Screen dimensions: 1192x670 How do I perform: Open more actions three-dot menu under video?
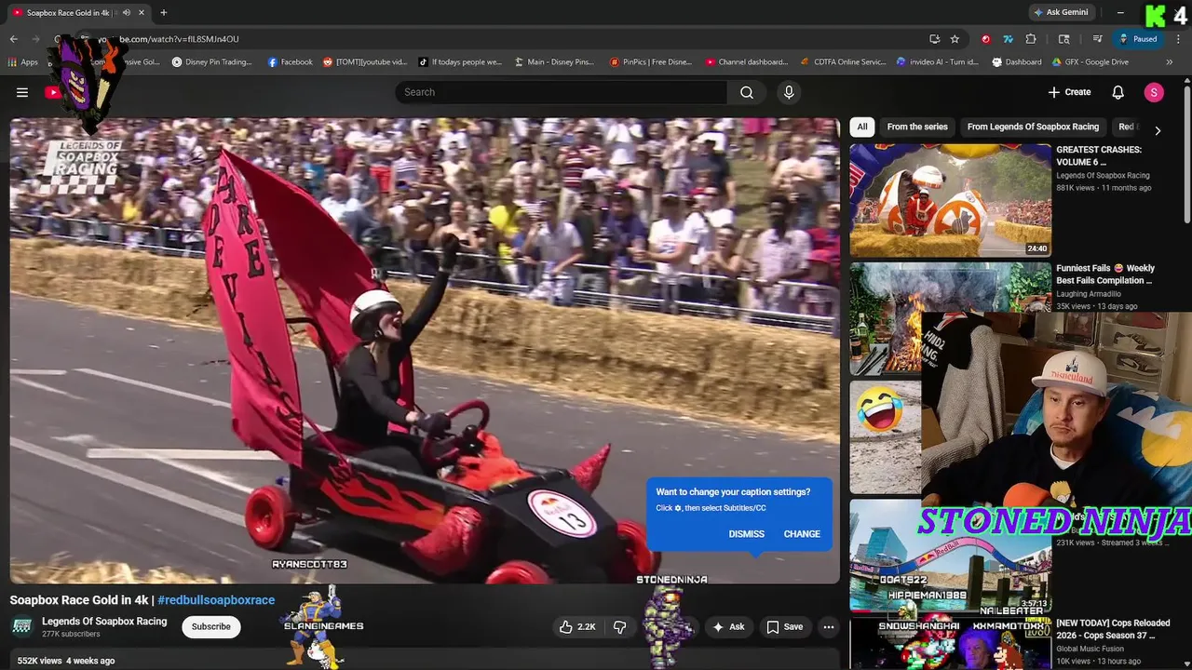(x=829, y=627)
